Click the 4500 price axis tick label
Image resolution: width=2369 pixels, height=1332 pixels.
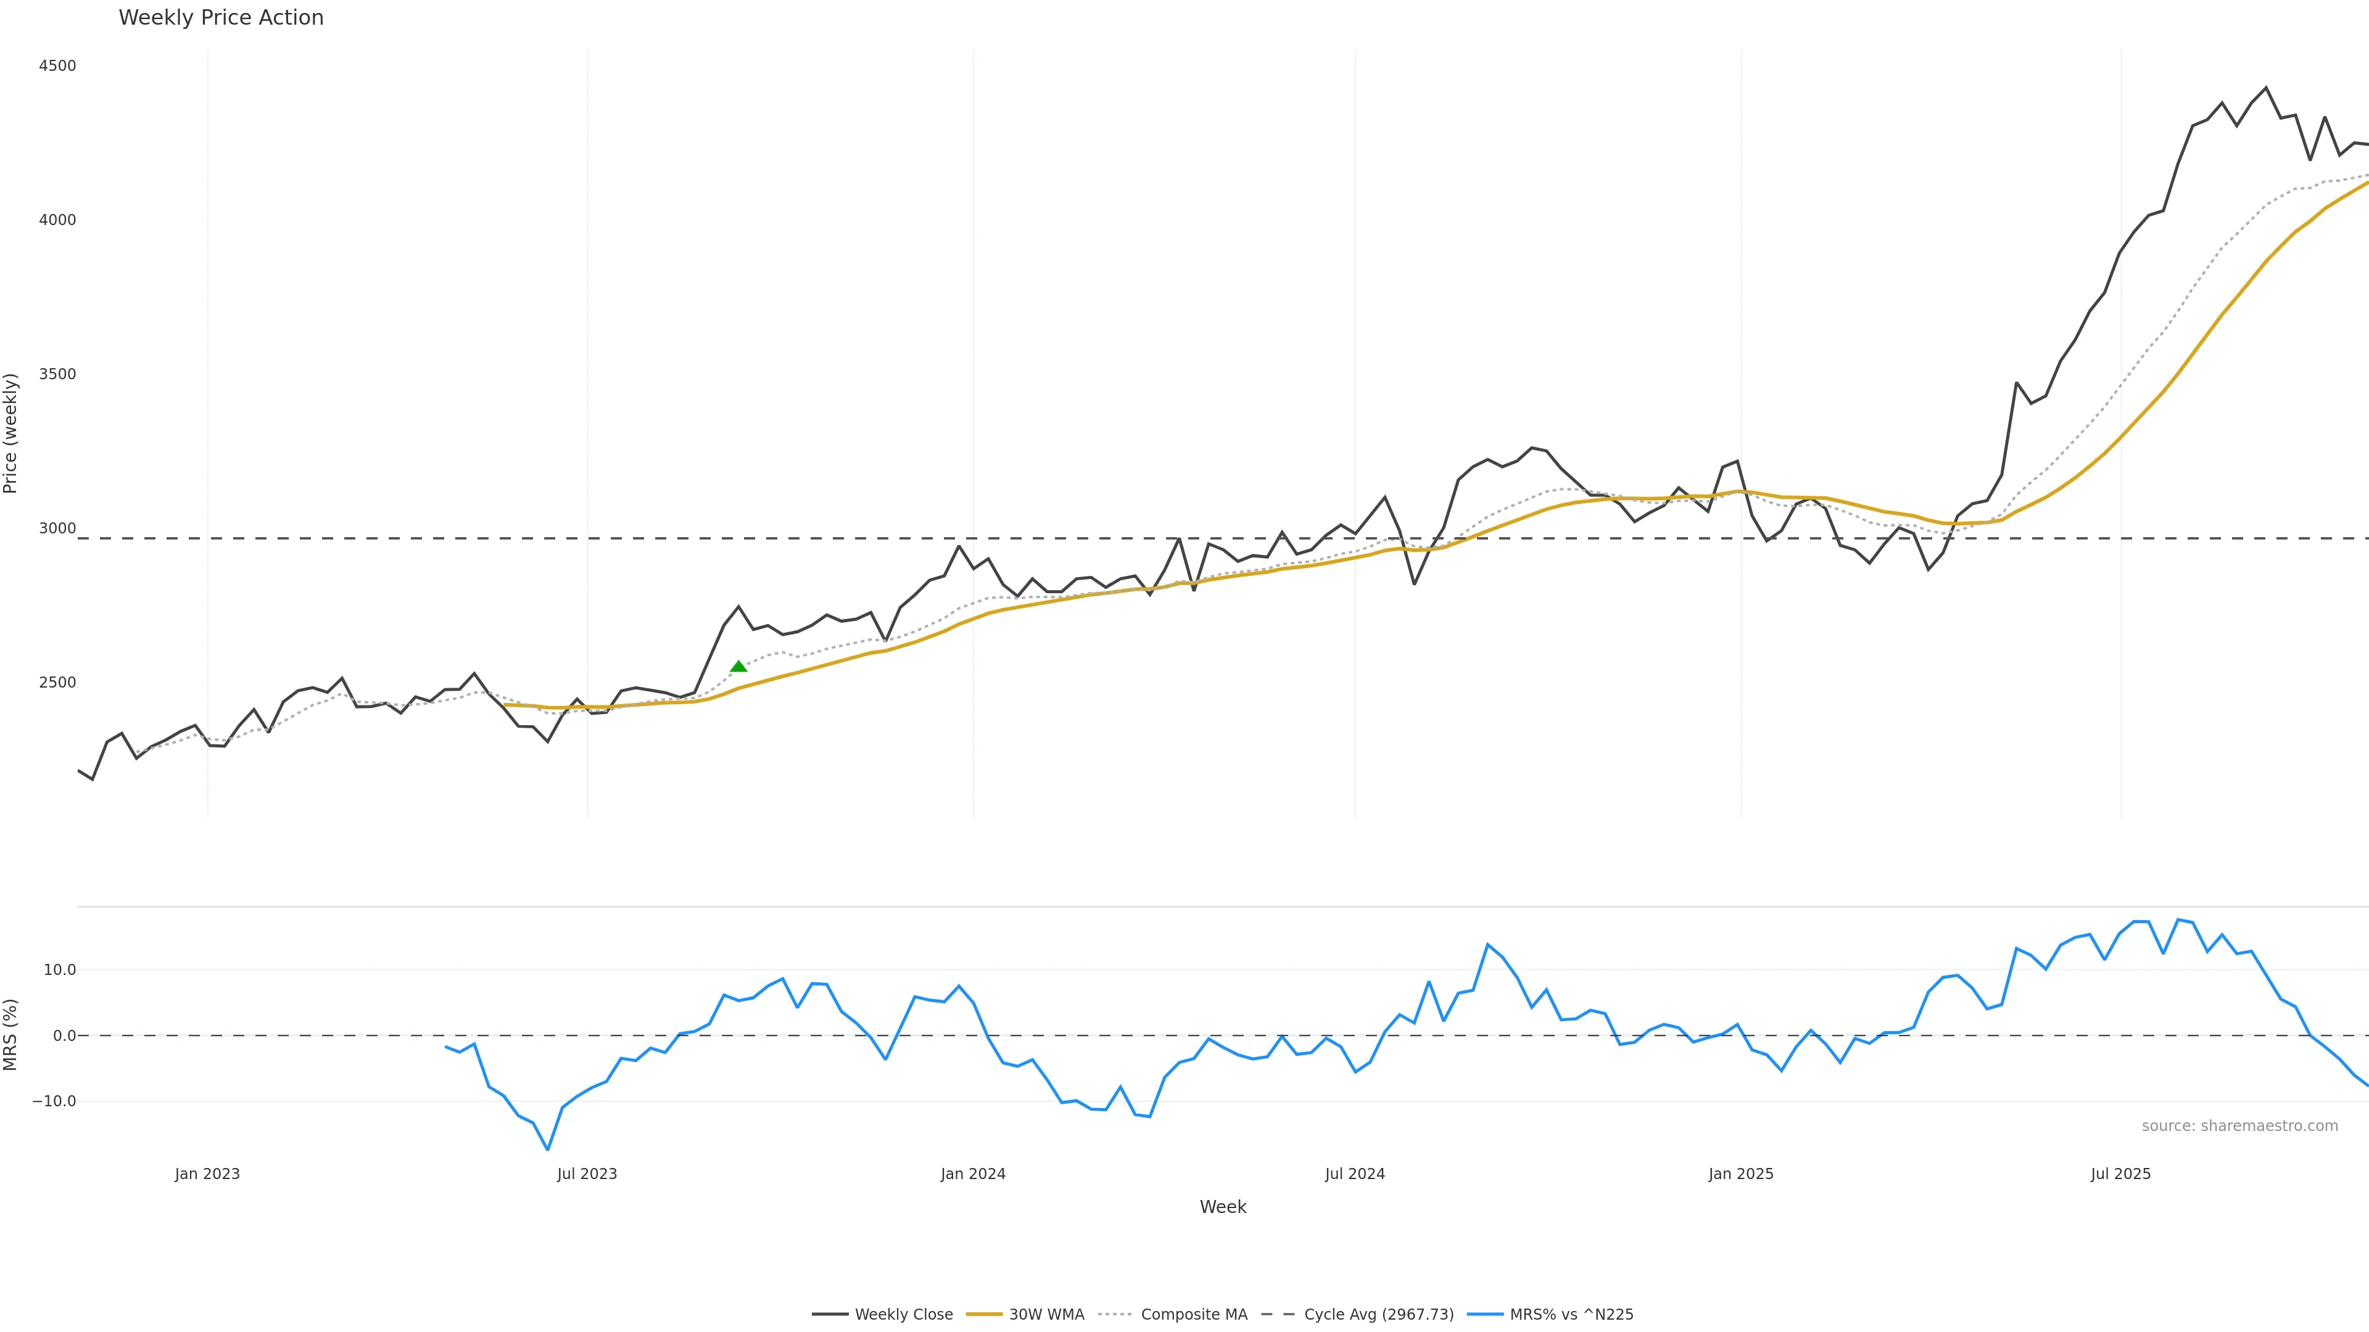pos(57,66)
